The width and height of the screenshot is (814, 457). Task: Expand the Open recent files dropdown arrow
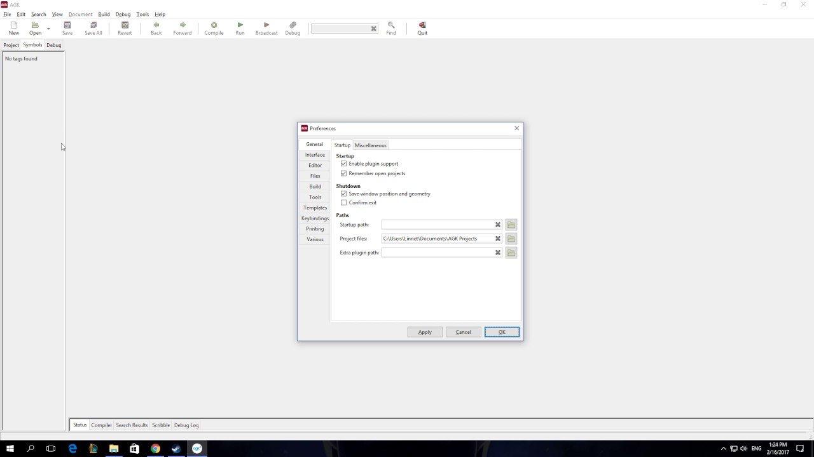coord(48,29)
